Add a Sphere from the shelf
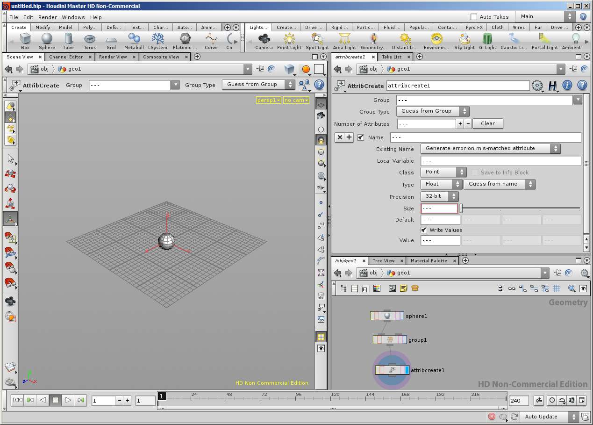 [47, 41]
